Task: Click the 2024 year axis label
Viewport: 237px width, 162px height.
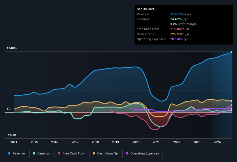Action: click(x=217, y=142)
